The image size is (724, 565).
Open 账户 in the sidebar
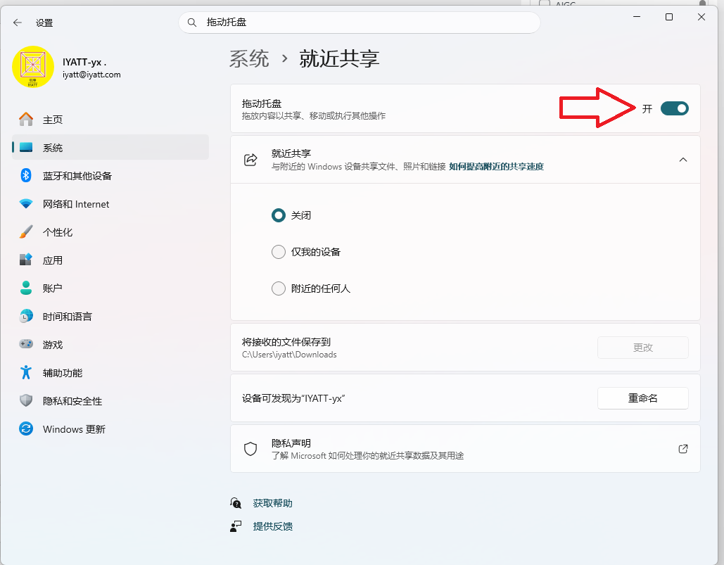pos(53,288)
